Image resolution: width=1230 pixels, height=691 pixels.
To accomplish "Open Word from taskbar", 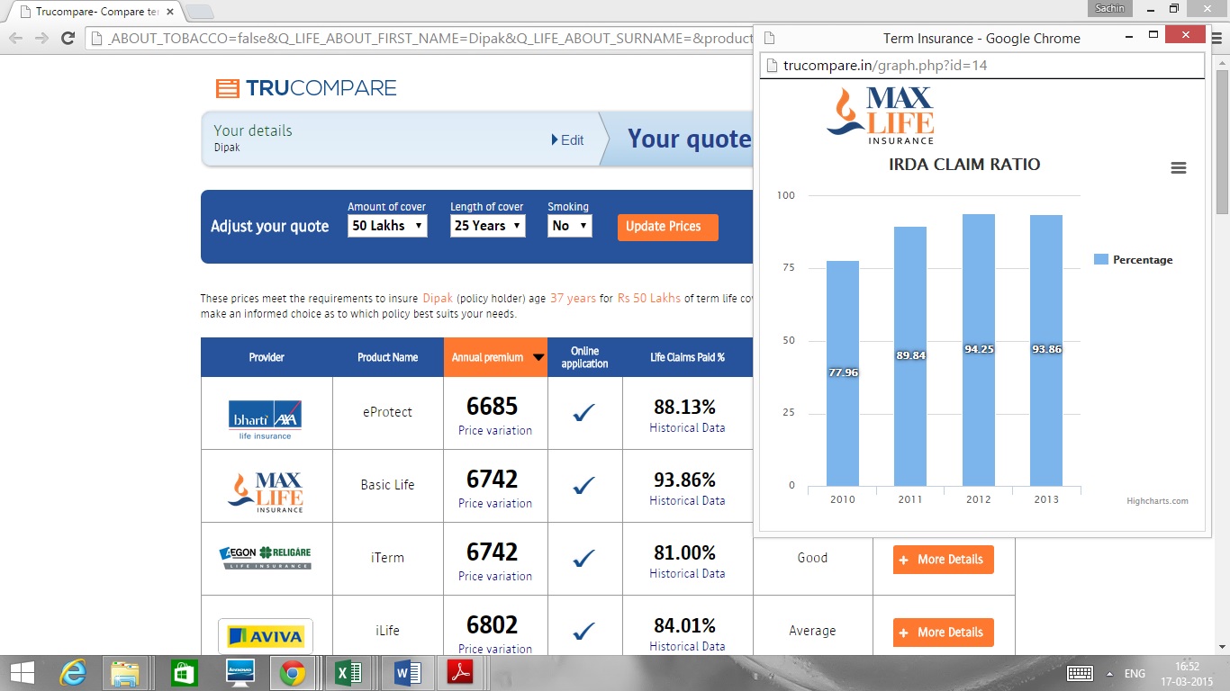I will coord(408,673).
